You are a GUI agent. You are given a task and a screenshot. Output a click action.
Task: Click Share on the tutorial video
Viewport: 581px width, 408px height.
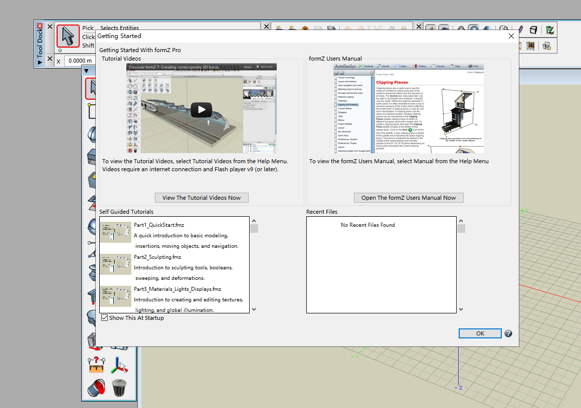(x=248, y=67)
